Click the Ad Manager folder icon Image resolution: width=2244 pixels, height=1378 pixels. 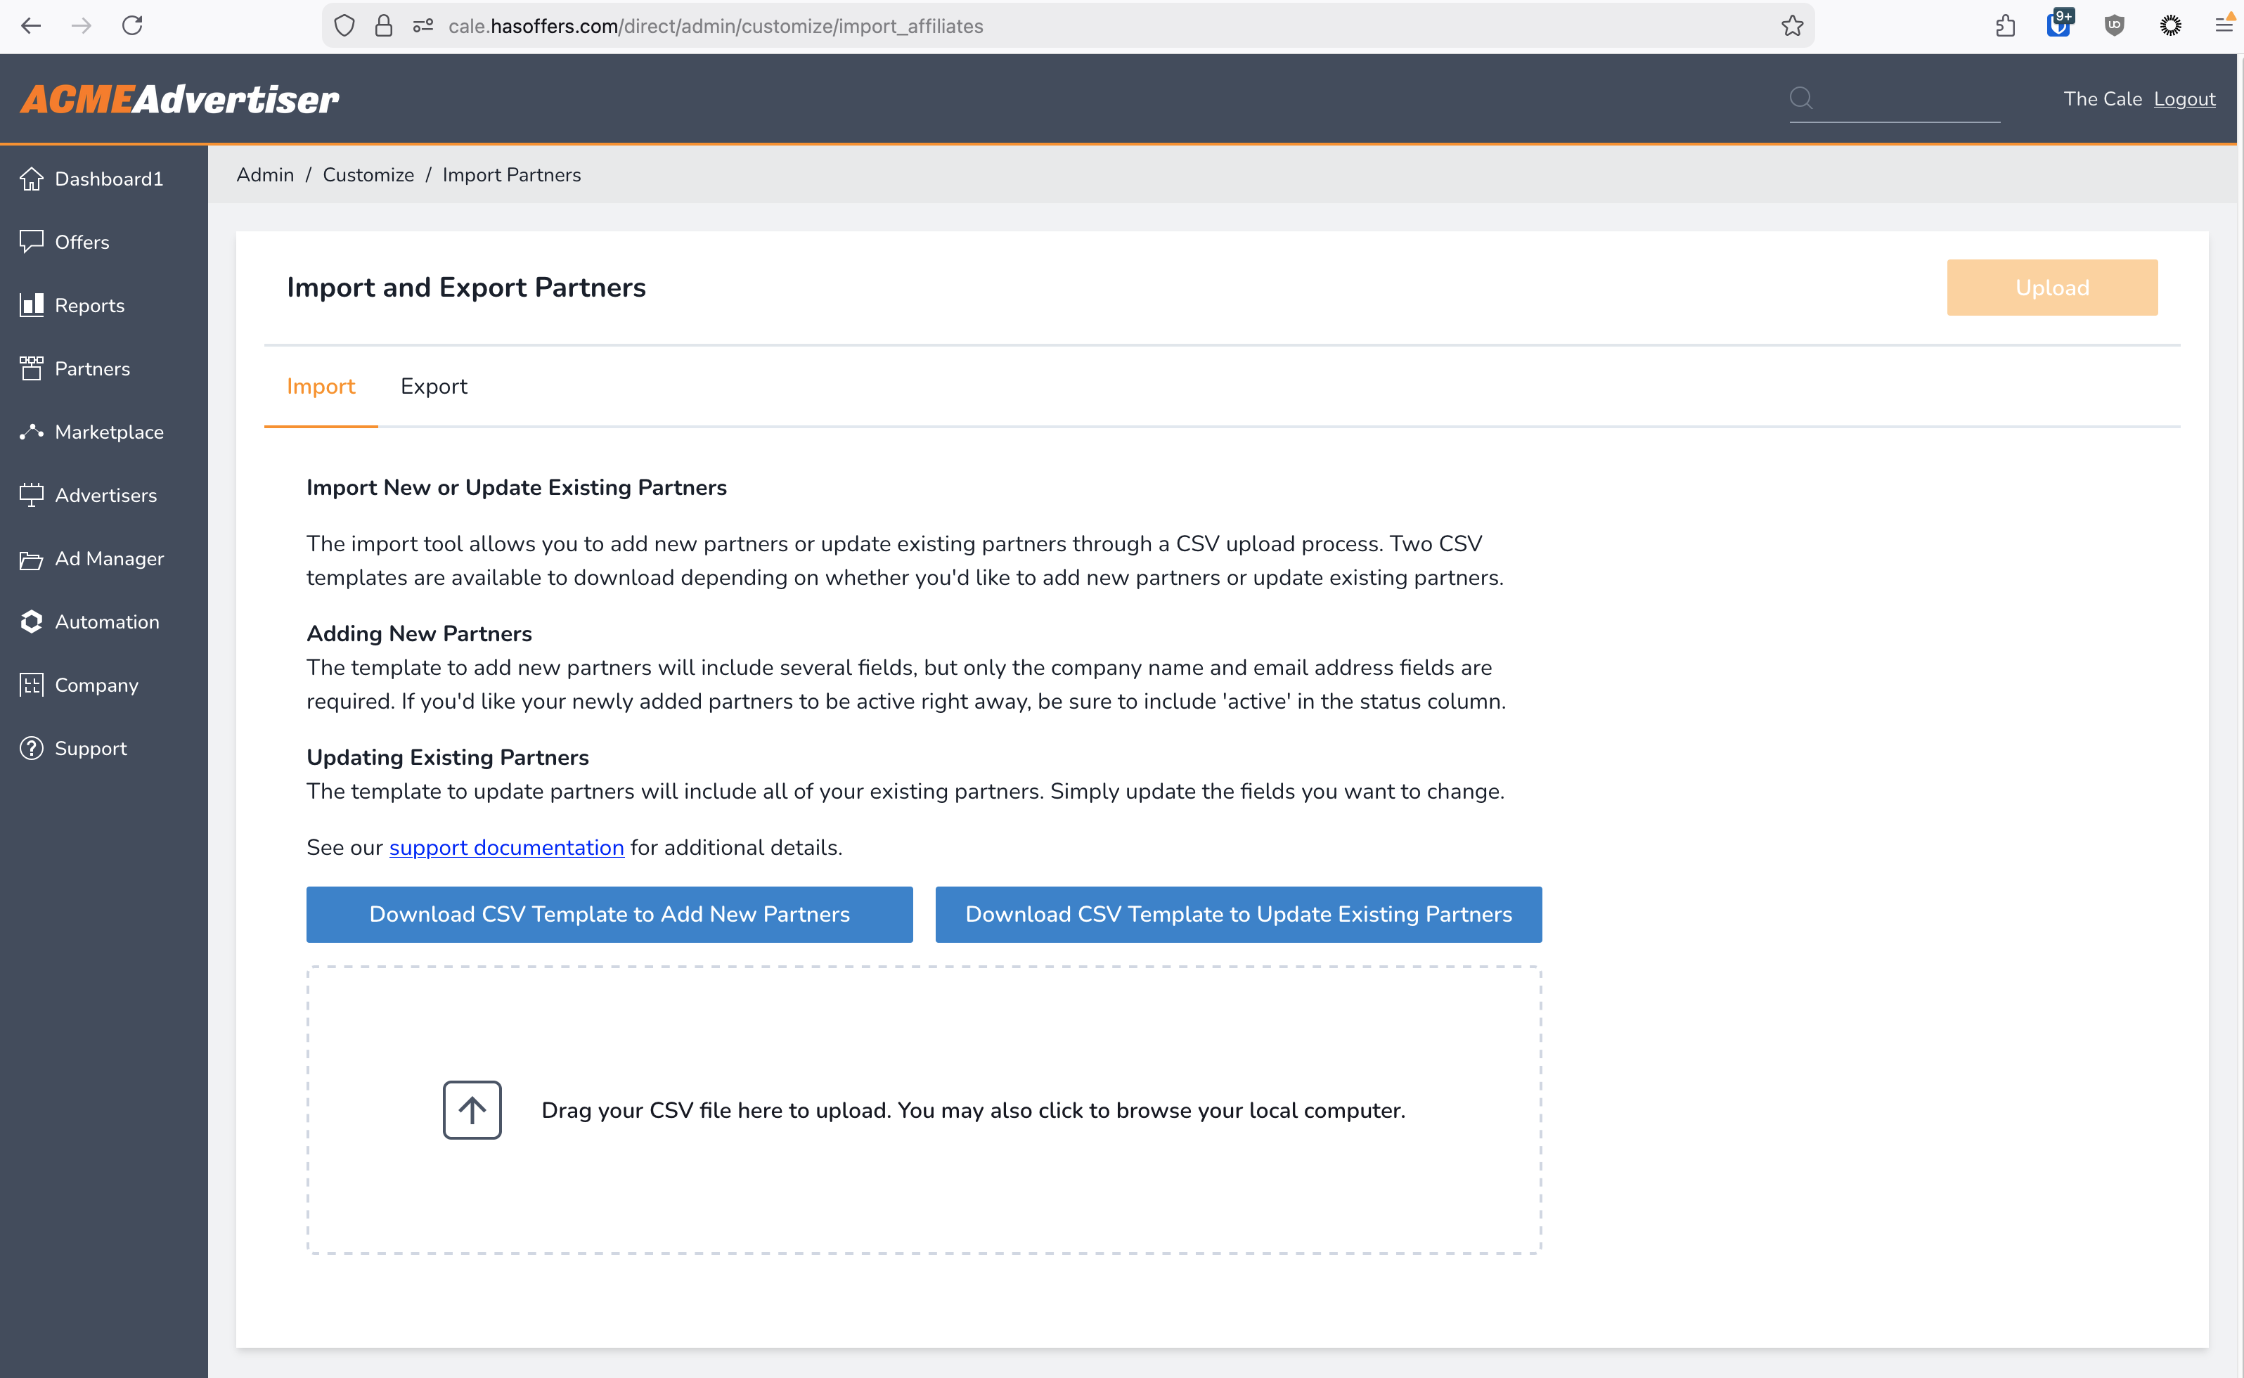31,559
